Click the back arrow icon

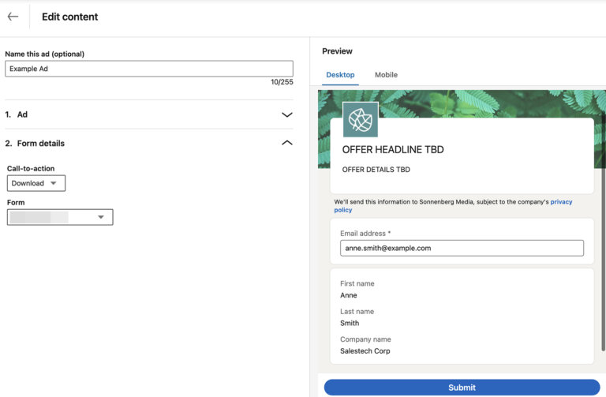pos(13,17)
